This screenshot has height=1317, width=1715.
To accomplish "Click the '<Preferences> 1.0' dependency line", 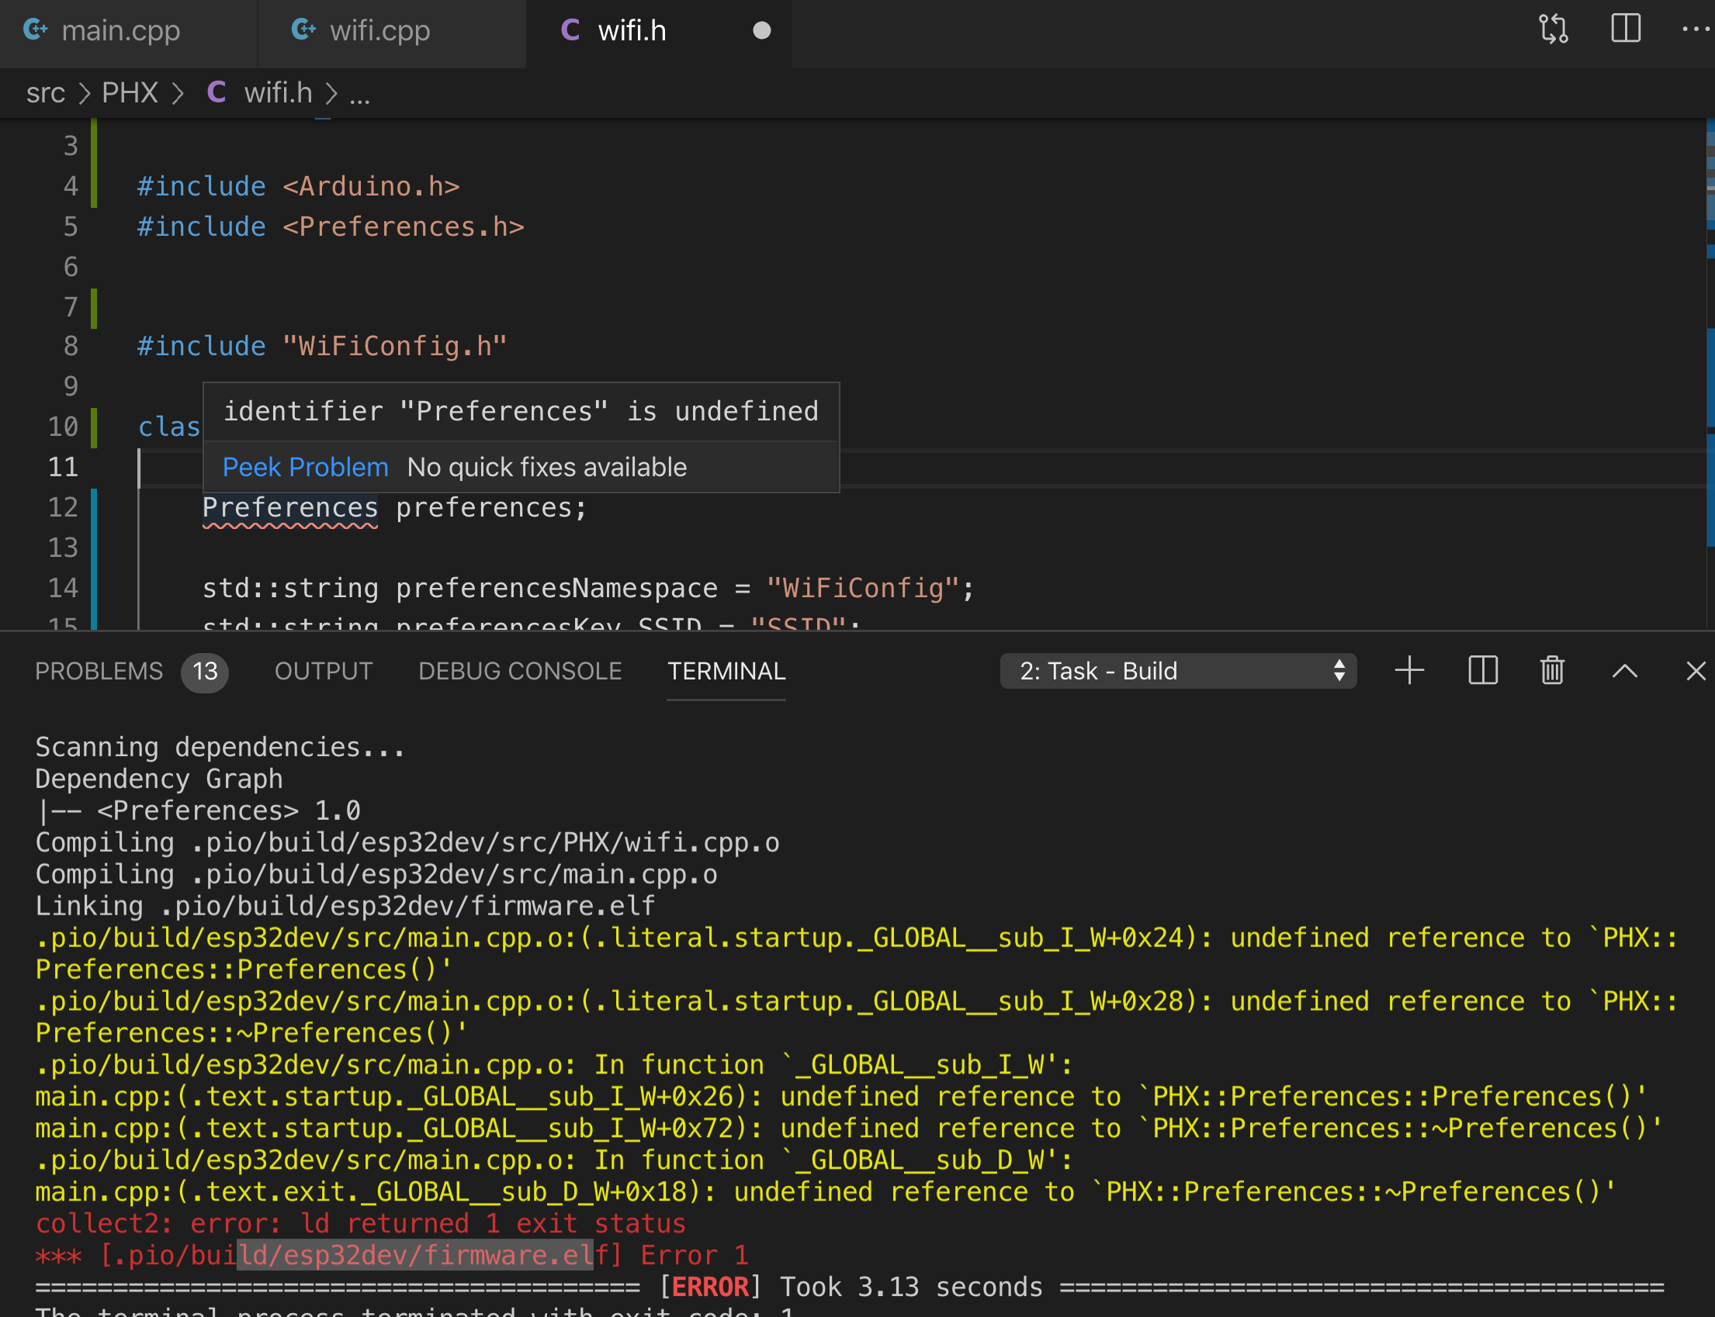I will click(x=199, y=811).
